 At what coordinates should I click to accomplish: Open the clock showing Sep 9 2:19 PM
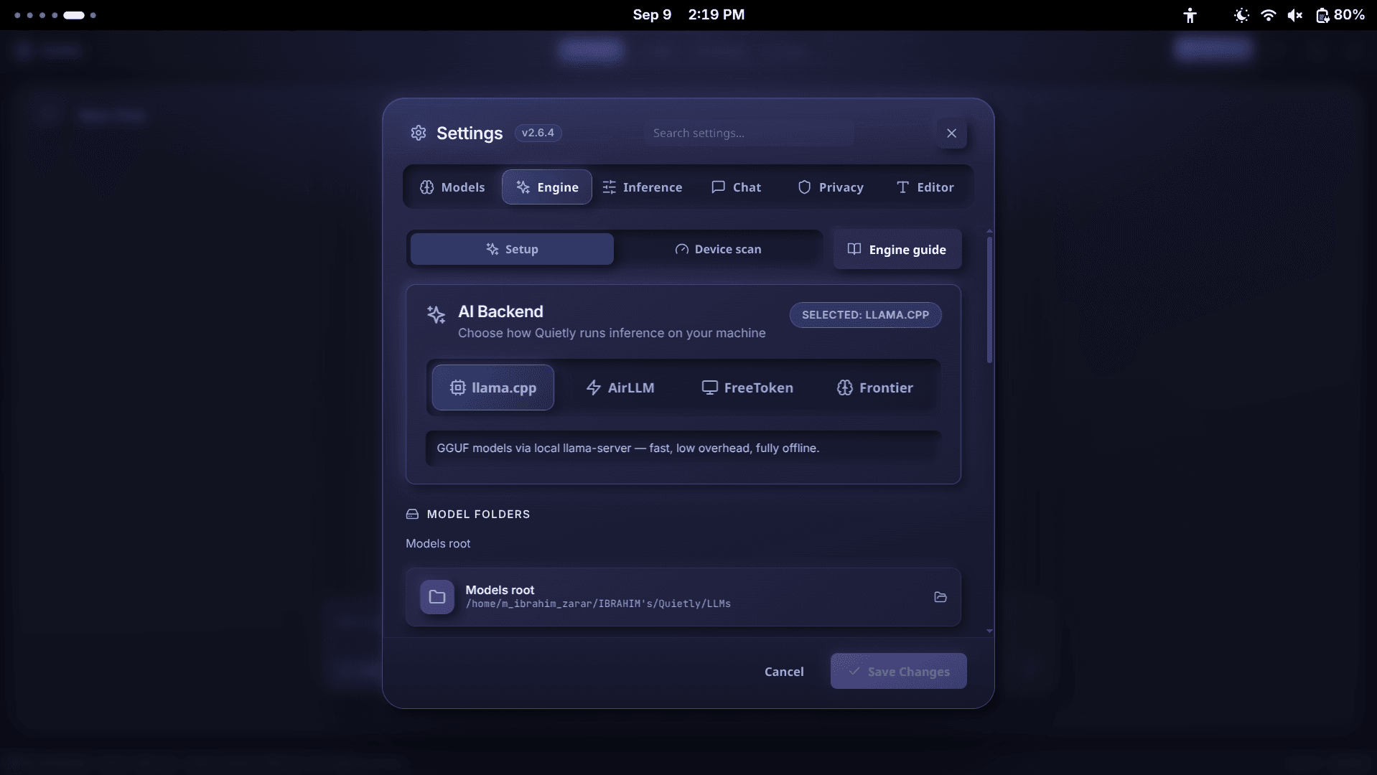click(x=688, y=15)
